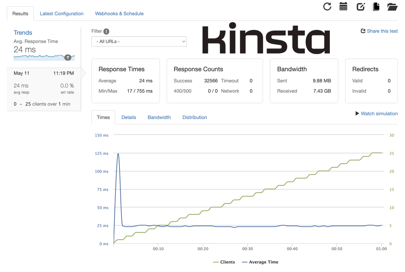Switch to the Details chart tab
The image size is (405, 272).
tap(129, 117)
